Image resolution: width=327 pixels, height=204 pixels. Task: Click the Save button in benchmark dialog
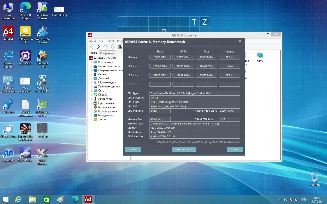133,149
